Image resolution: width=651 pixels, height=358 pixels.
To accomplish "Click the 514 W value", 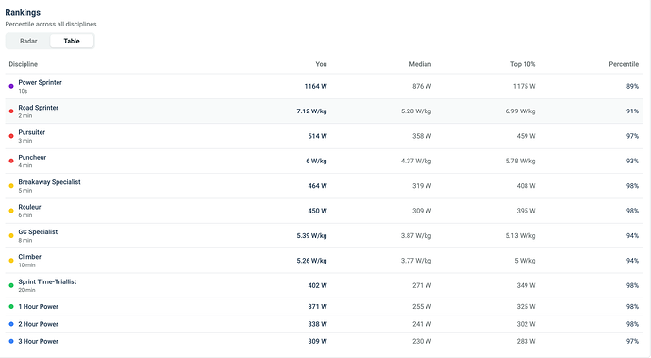I will coord(317,136).
